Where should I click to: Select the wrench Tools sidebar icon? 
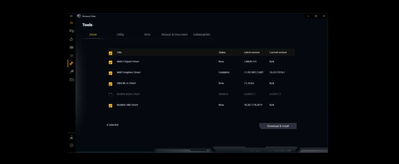click(x=71, y=63)
